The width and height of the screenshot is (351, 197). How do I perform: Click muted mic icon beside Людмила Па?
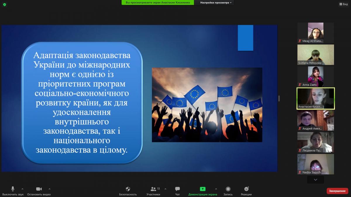point(300,150)
